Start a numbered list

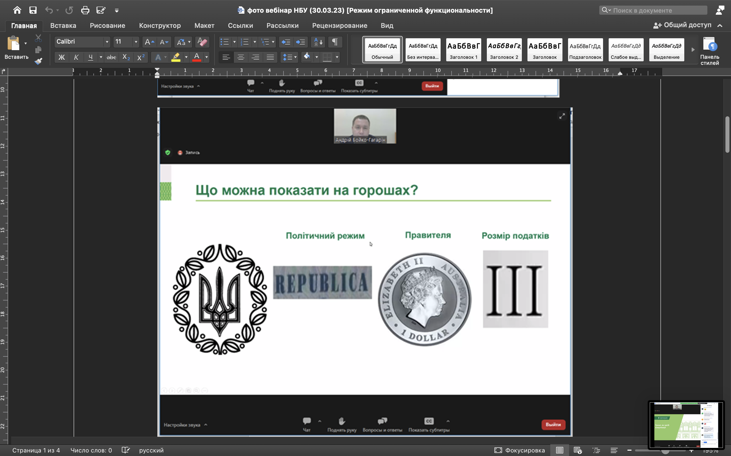pyautogui.click(x=245, y=42)
